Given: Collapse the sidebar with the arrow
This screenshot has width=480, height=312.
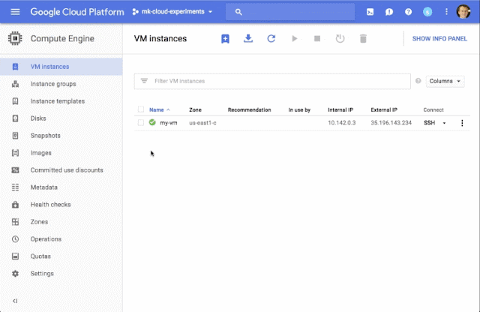Looking at the screenshot, I should pos(15,301).
